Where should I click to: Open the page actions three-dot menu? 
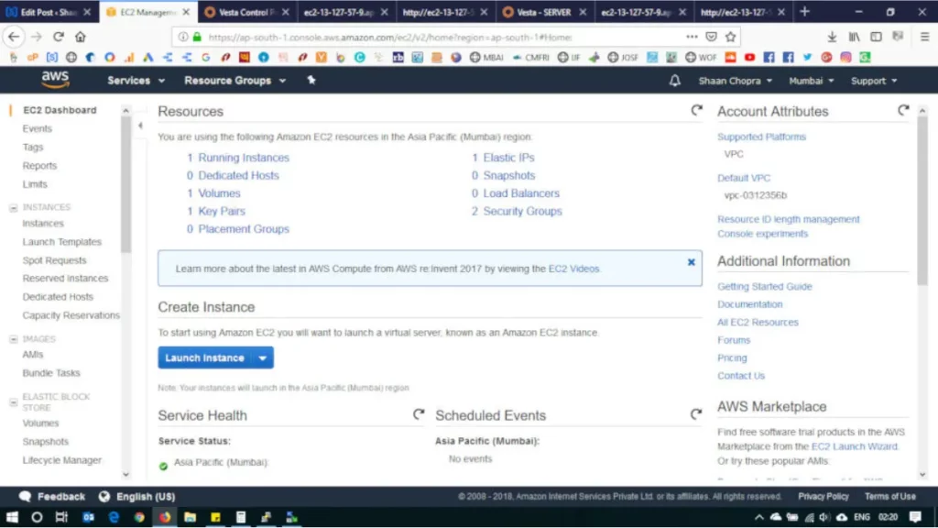point(692,37)
